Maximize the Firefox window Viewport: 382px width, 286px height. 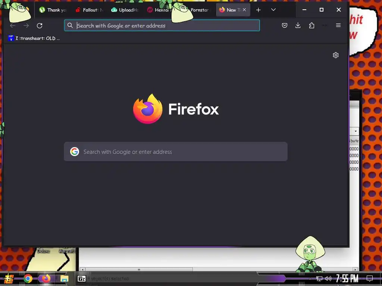click(x=321, y=10)
